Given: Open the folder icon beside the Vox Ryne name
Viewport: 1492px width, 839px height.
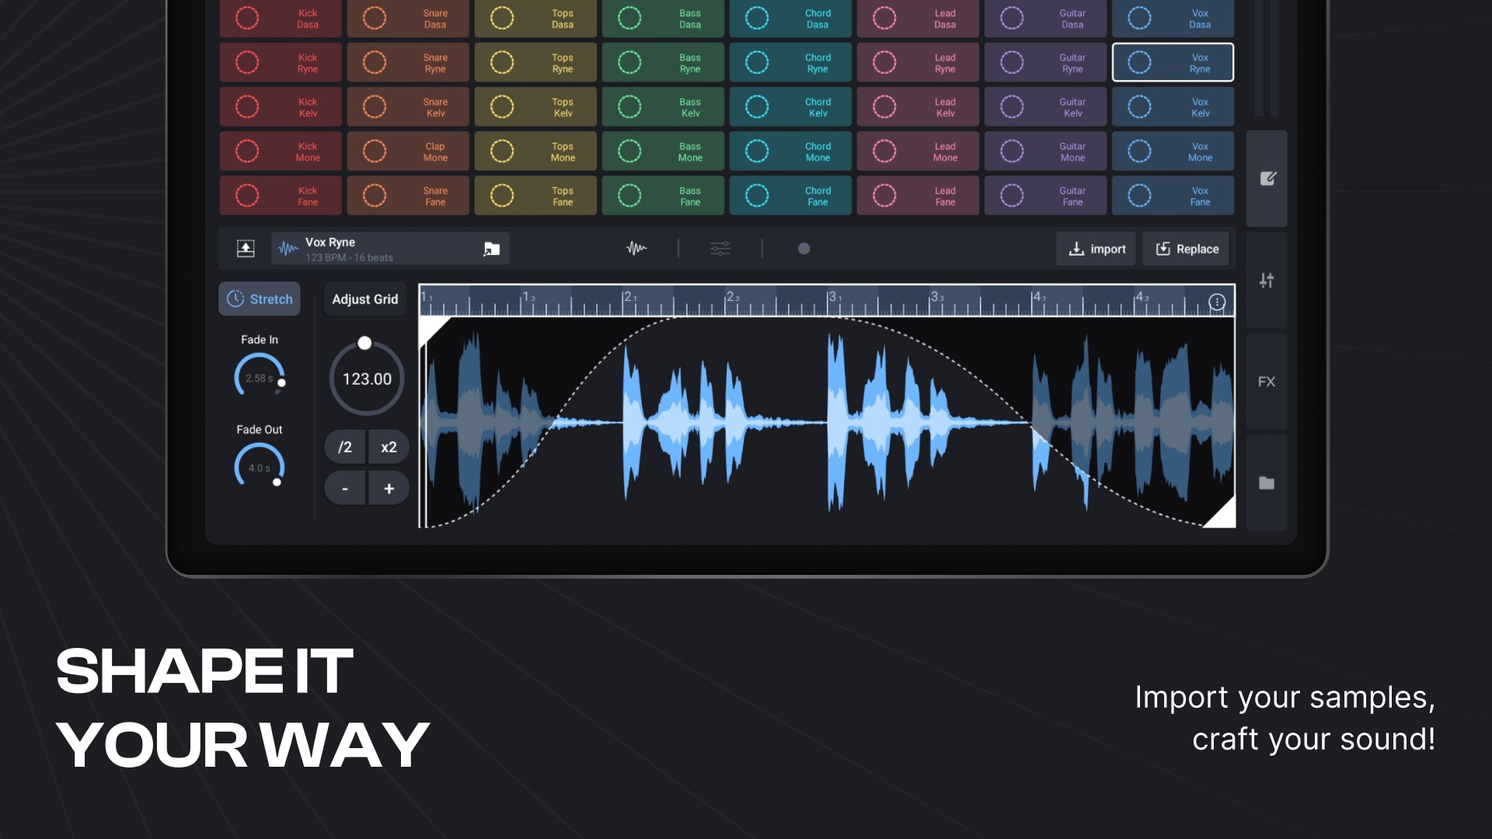Looking at the screenshot, I should pos(492,249).
